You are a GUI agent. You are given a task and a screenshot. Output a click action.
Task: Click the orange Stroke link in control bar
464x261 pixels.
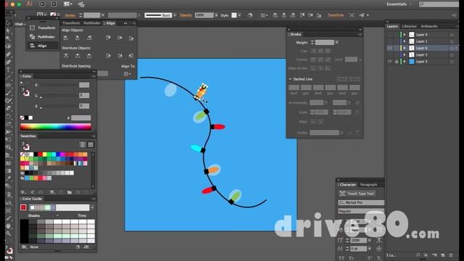[x=70, y=15]
